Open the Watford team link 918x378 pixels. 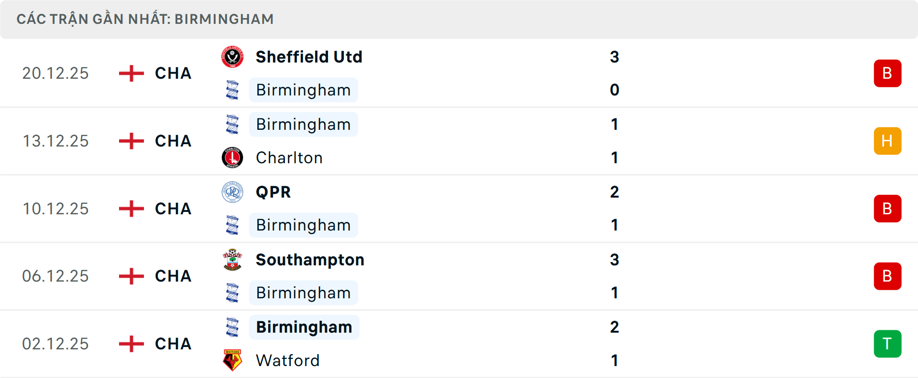click(x=288, y=360)
